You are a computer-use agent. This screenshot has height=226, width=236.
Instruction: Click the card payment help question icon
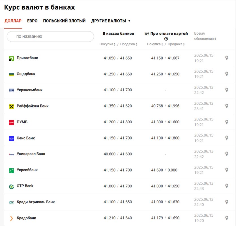(166, 39)
